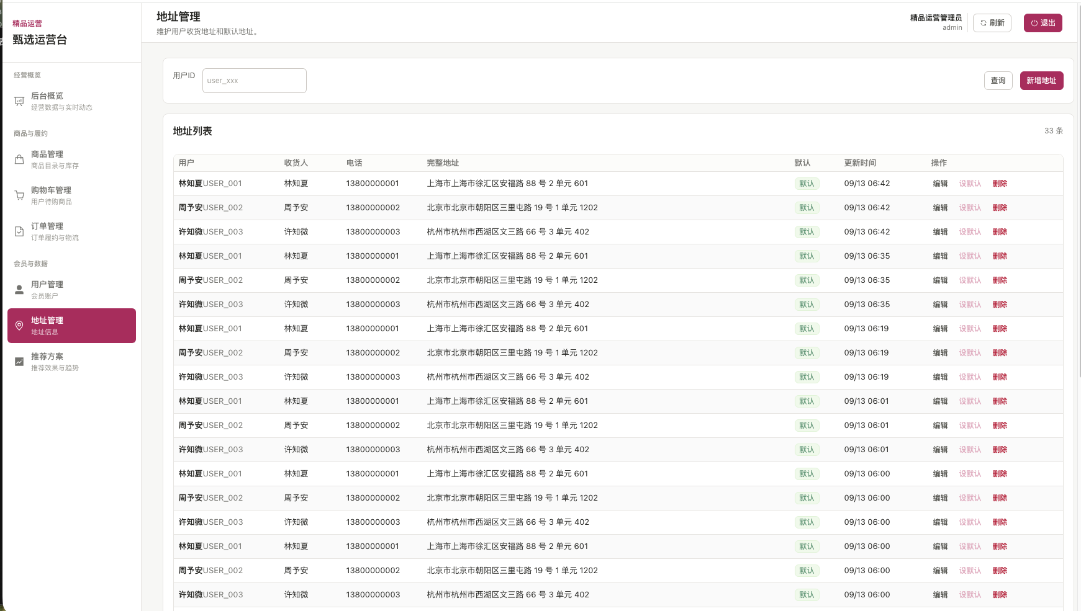
Task: Click the 33 条 record count
Action: pos(1054,131)
